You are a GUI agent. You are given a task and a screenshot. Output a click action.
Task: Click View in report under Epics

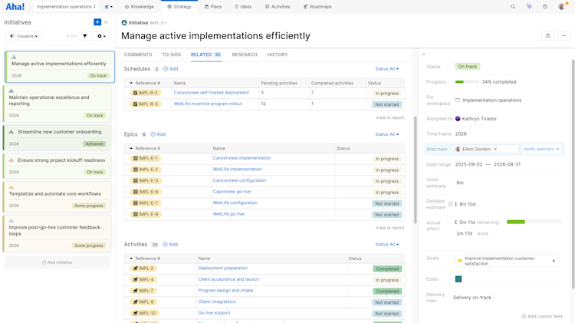tap(389, 228)
